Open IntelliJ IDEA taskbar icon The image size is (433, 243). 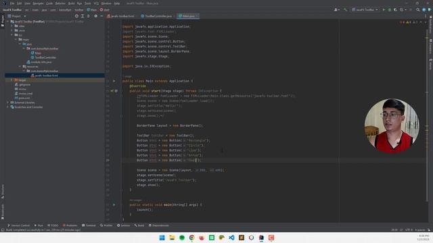click(x=261, y=238)
